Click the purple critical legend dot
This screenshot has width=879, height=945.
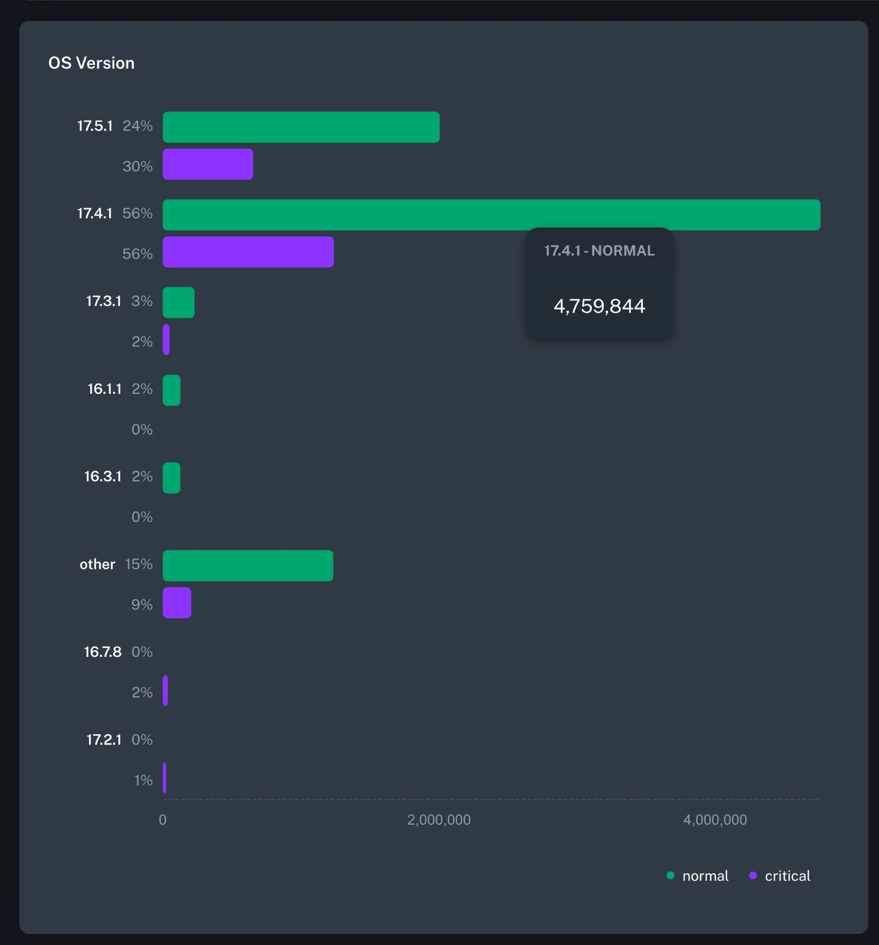click(753, 876)
